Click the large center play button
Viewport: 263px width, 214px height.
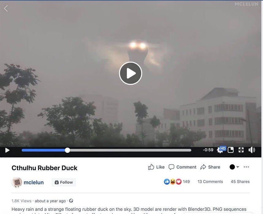pos(131,73)
